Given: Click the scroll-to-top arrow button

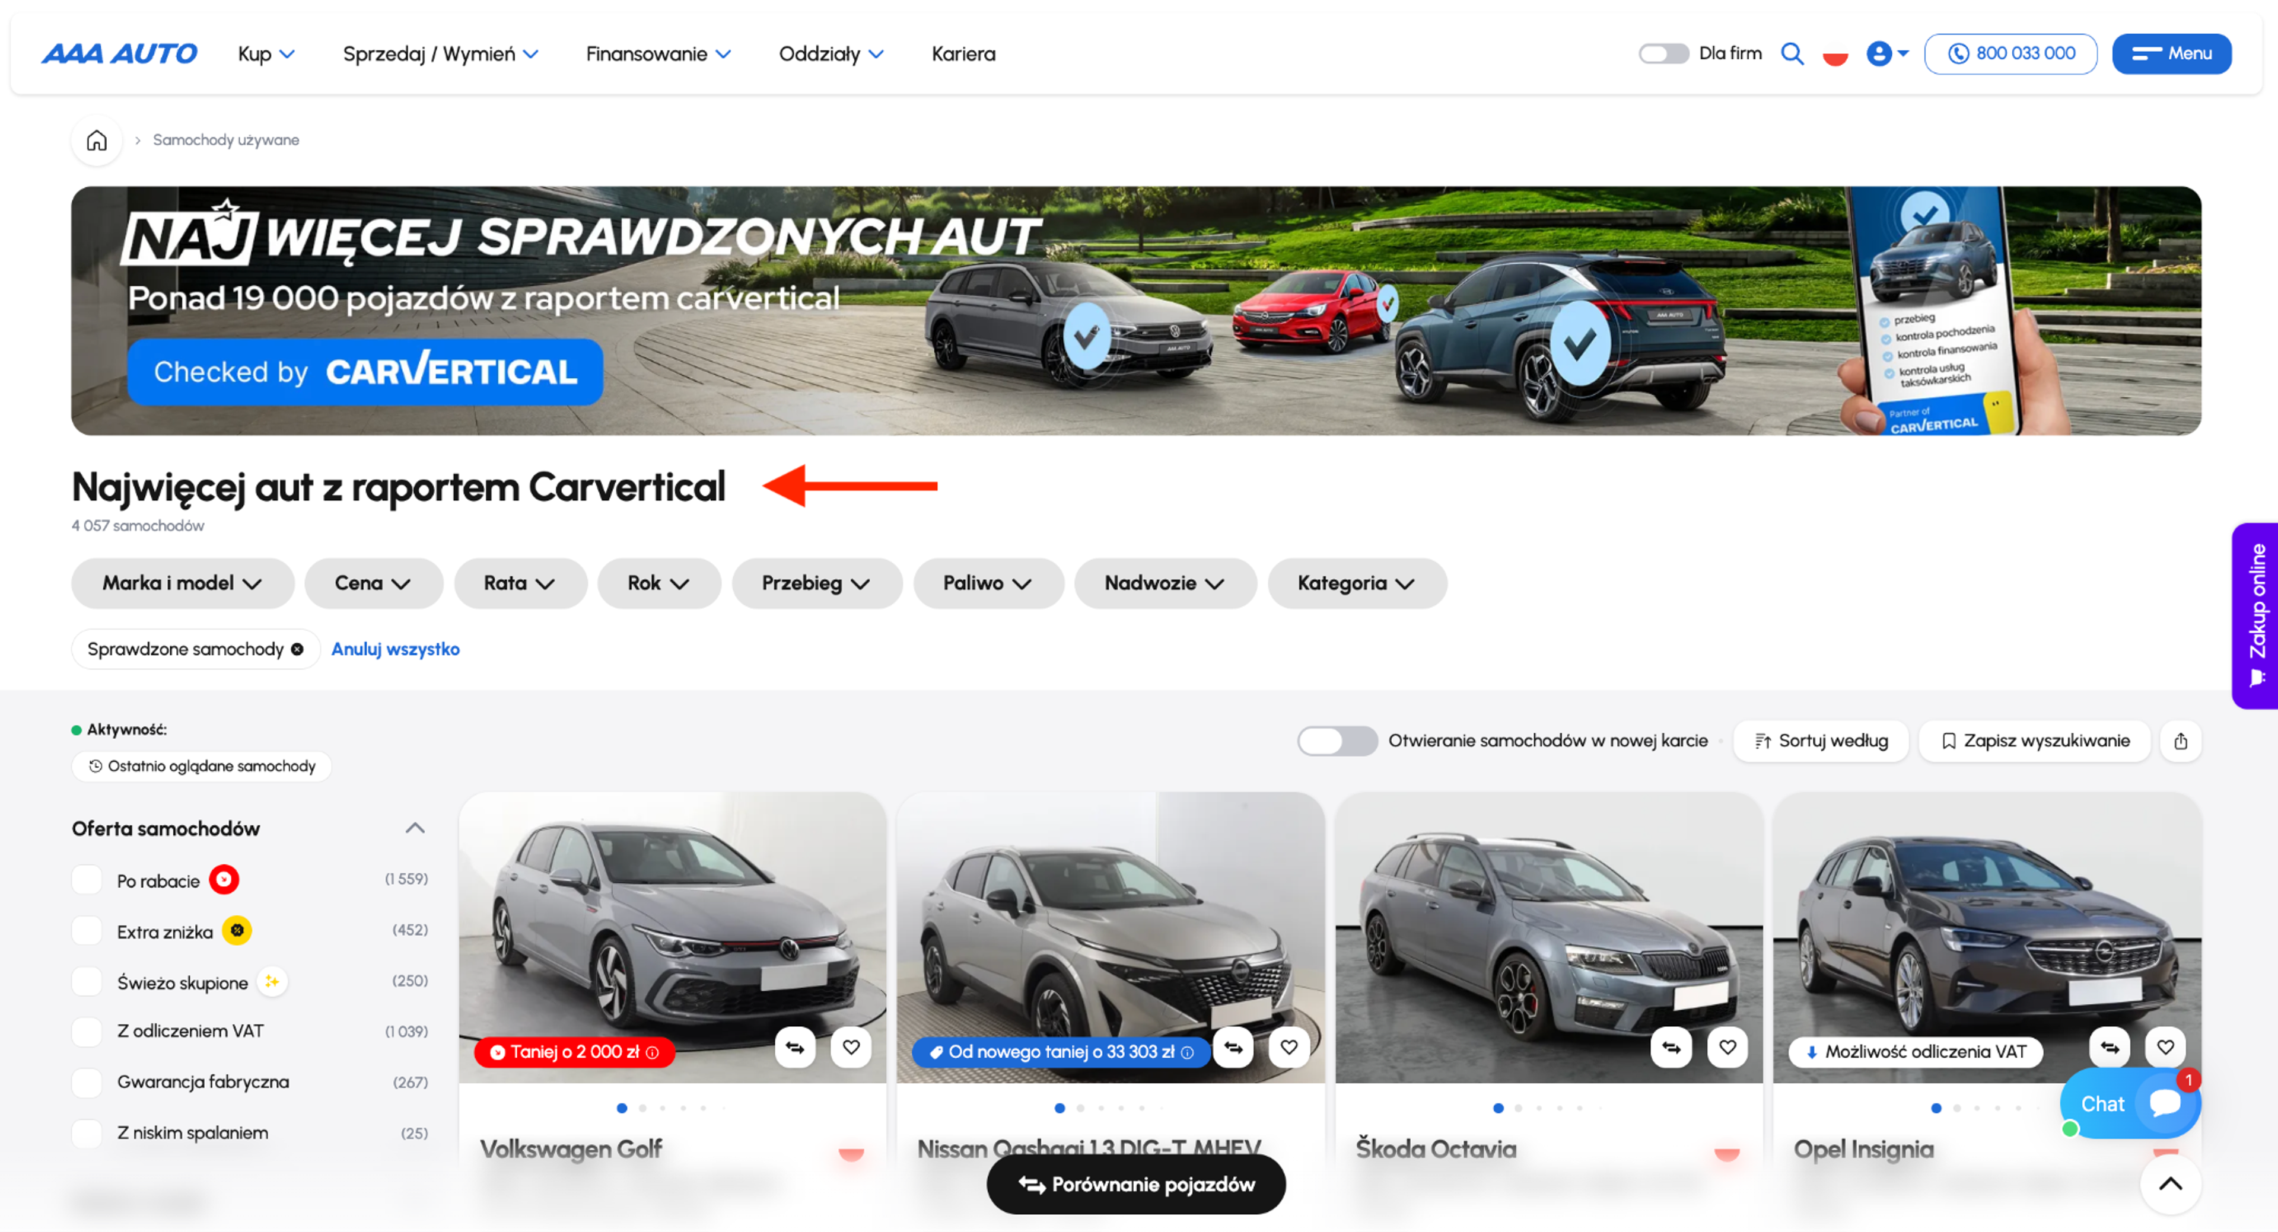Looking at the screenshot, I should pyautogui.click(x=2170, y=1185).
